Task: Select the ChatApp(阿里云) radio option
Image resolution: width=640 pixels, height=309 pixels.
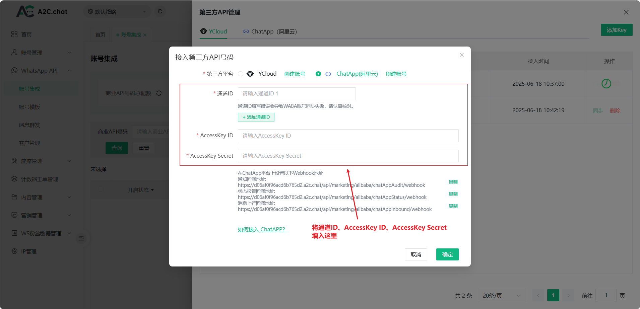Action: pyautogui.click(x=318, y=74)
